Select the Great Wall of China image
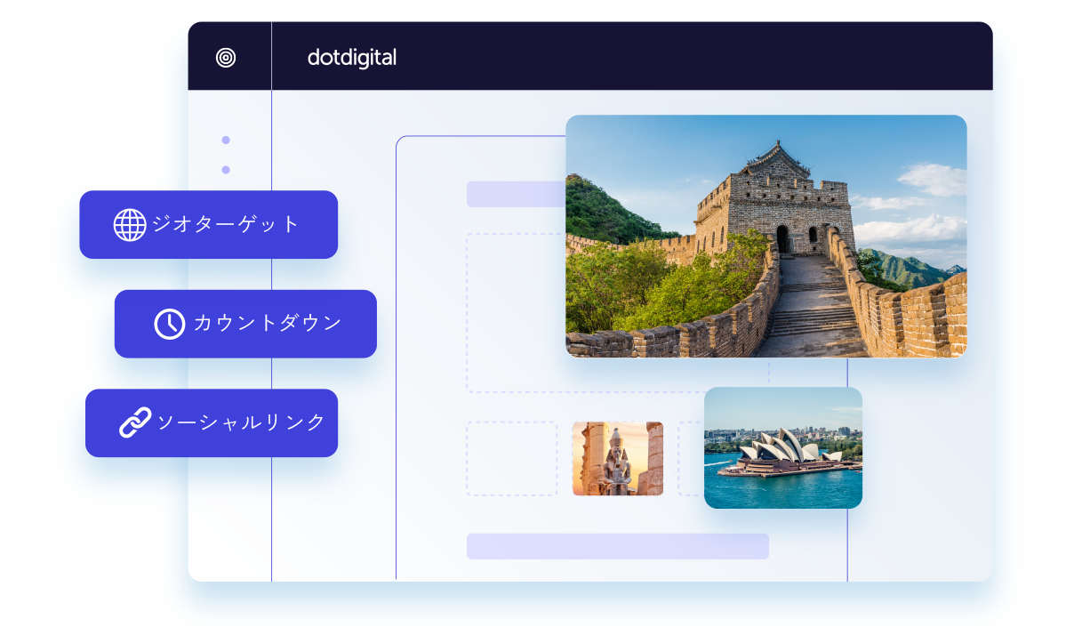 [x=765, y=236]
